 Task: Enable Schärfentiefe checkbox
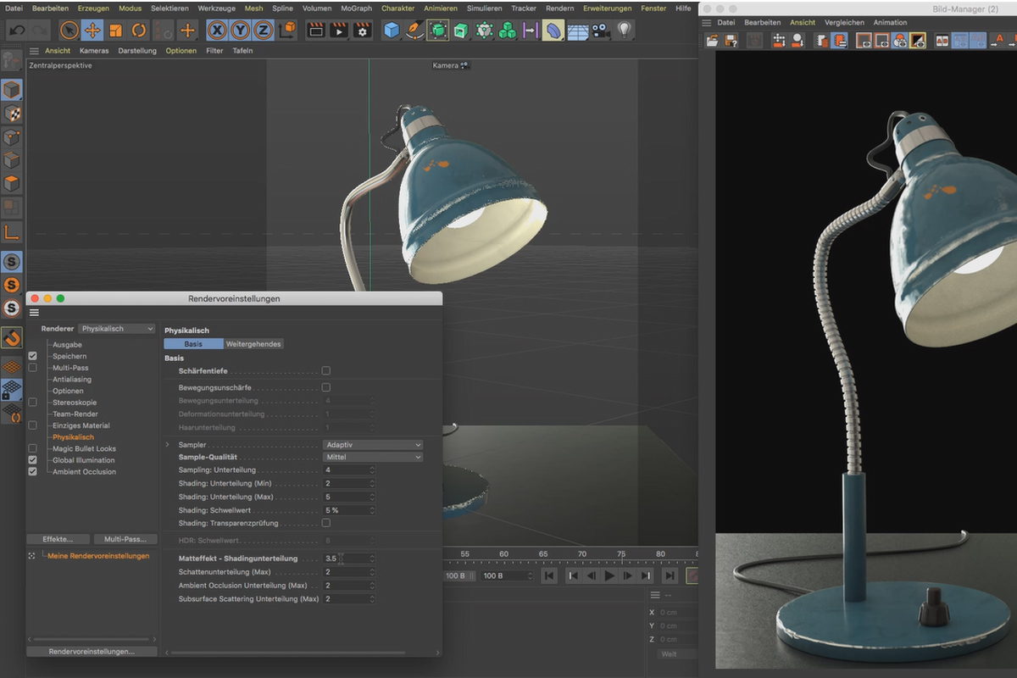(326, 370)
